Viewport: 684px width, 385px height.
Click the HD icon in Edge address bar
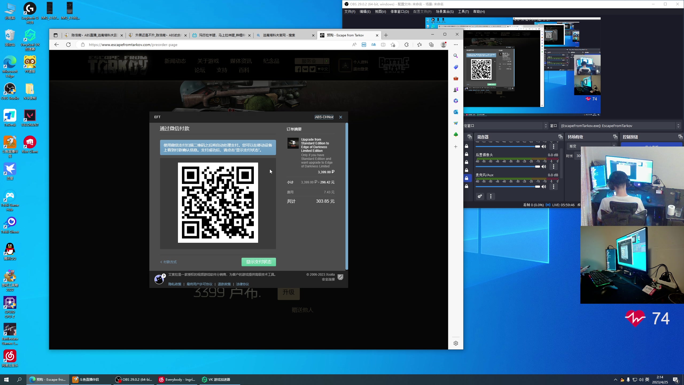point(364,45)
